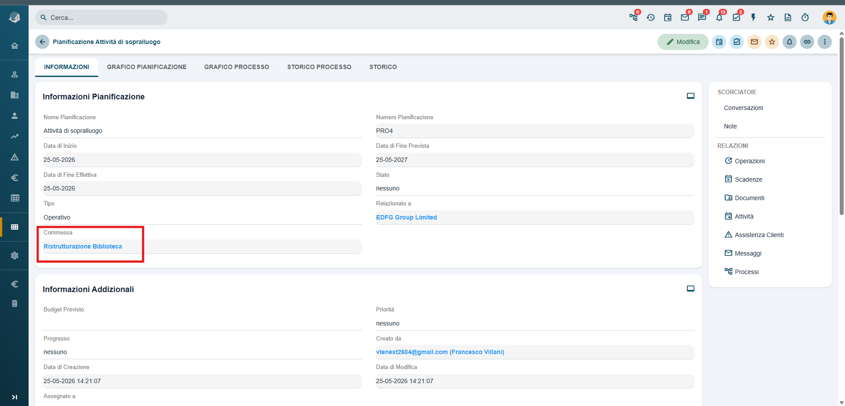Click the empty Budget Previsto field

[202, 323]
